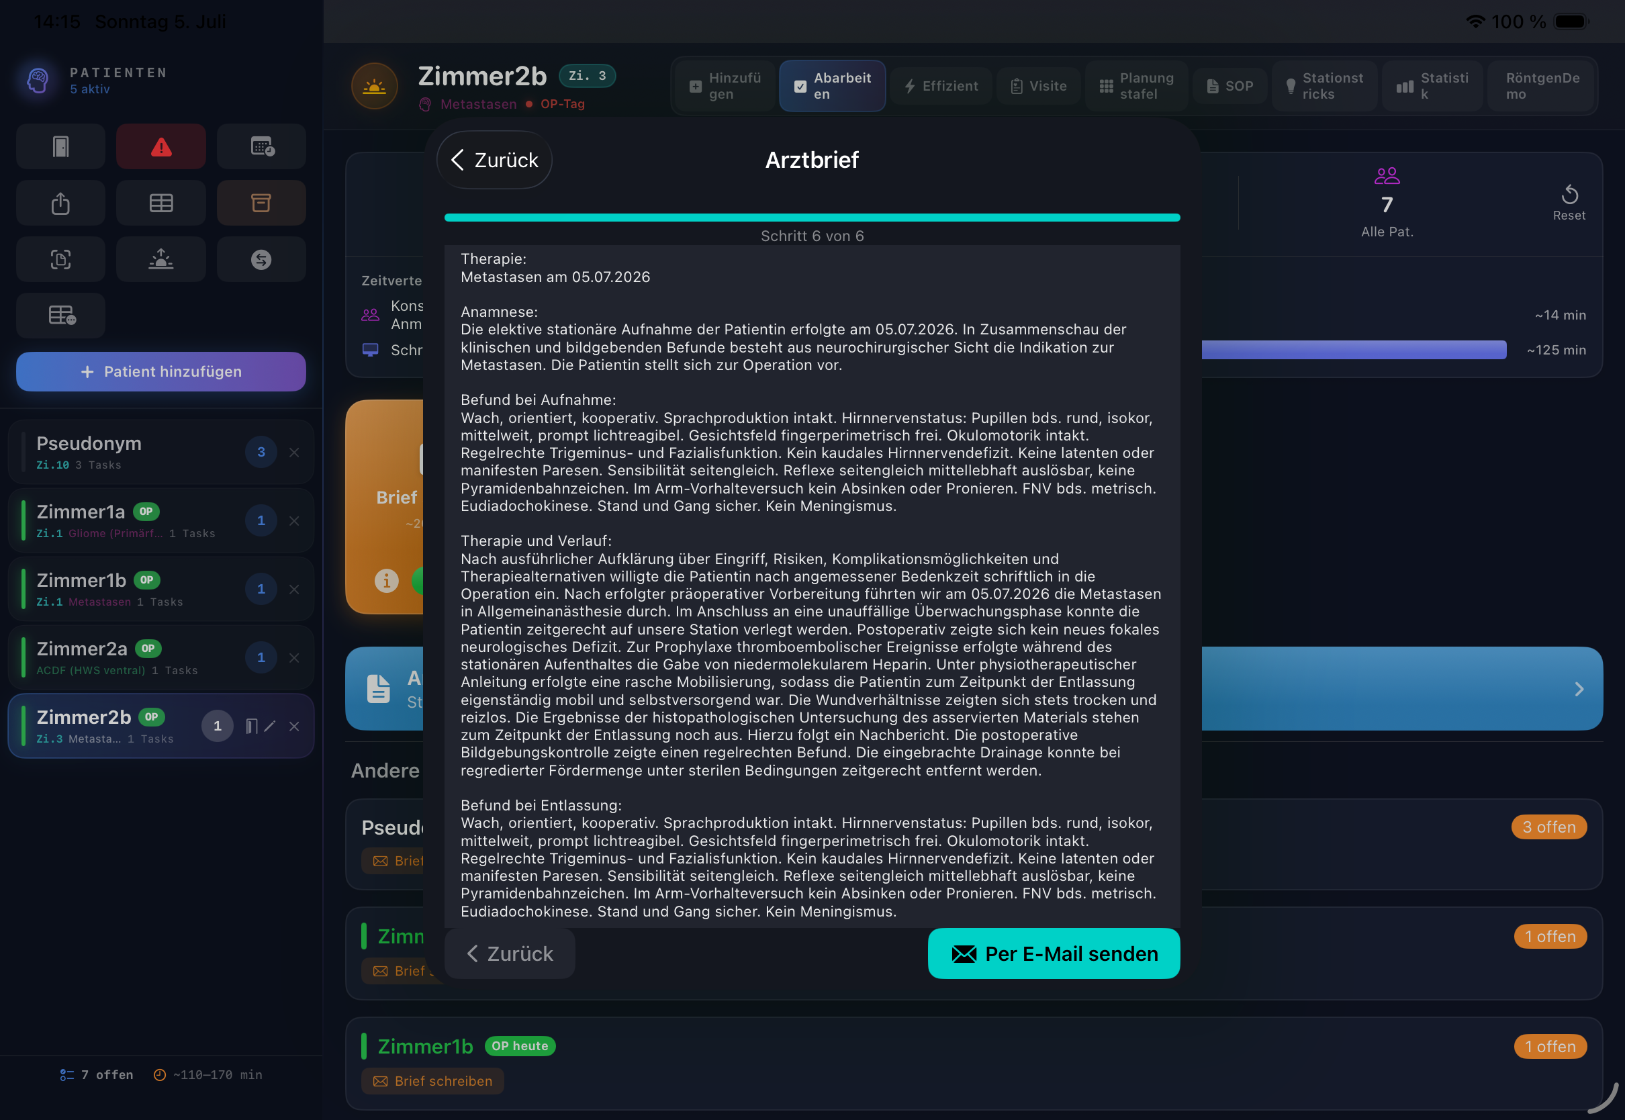
Task: Click the 'Befund bei Entlassung:' heading
Action: pos(541,805)
